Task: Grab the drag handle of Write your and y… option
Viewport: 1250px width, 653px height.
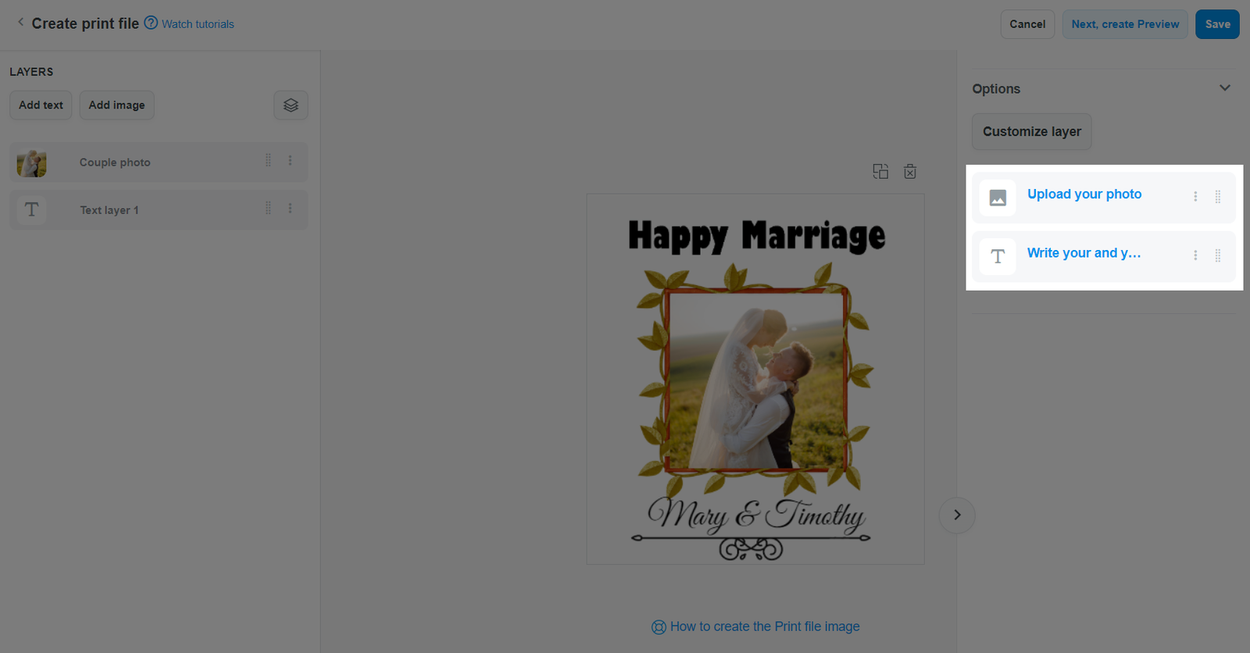Action: (x=1217, y=255)
